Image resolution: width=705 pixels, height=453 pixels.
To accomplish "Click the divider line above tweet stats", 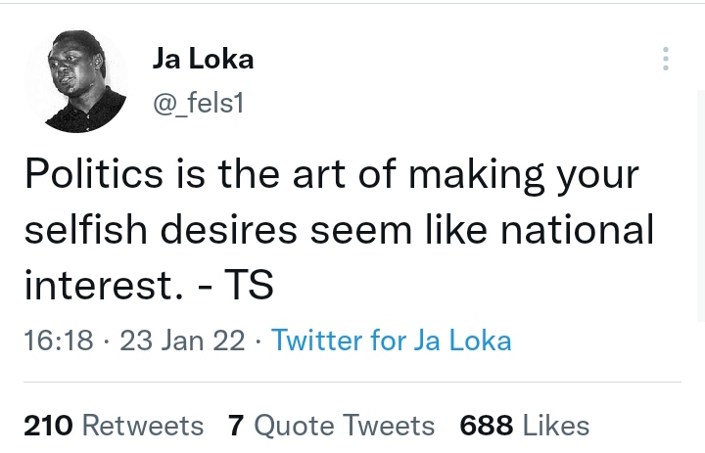I will point(352,382).
